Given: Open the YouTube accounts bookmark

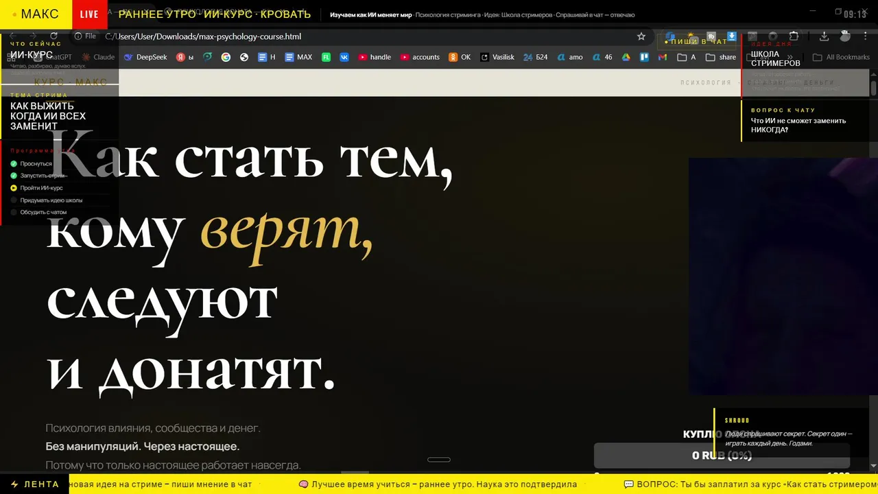Looking at the screenshot, I should [420, 57].
